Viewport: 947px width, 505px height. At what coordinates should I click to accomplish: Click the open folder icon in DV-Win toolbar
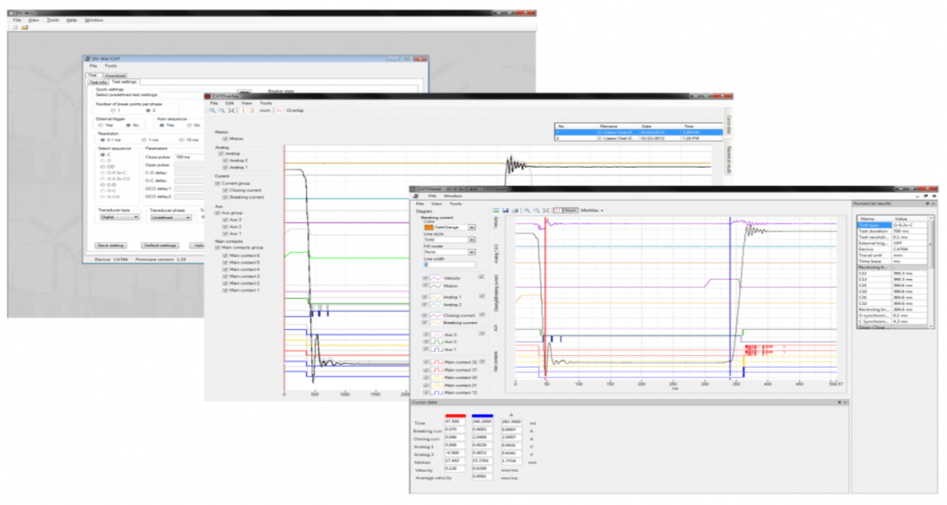pos(24,28)
